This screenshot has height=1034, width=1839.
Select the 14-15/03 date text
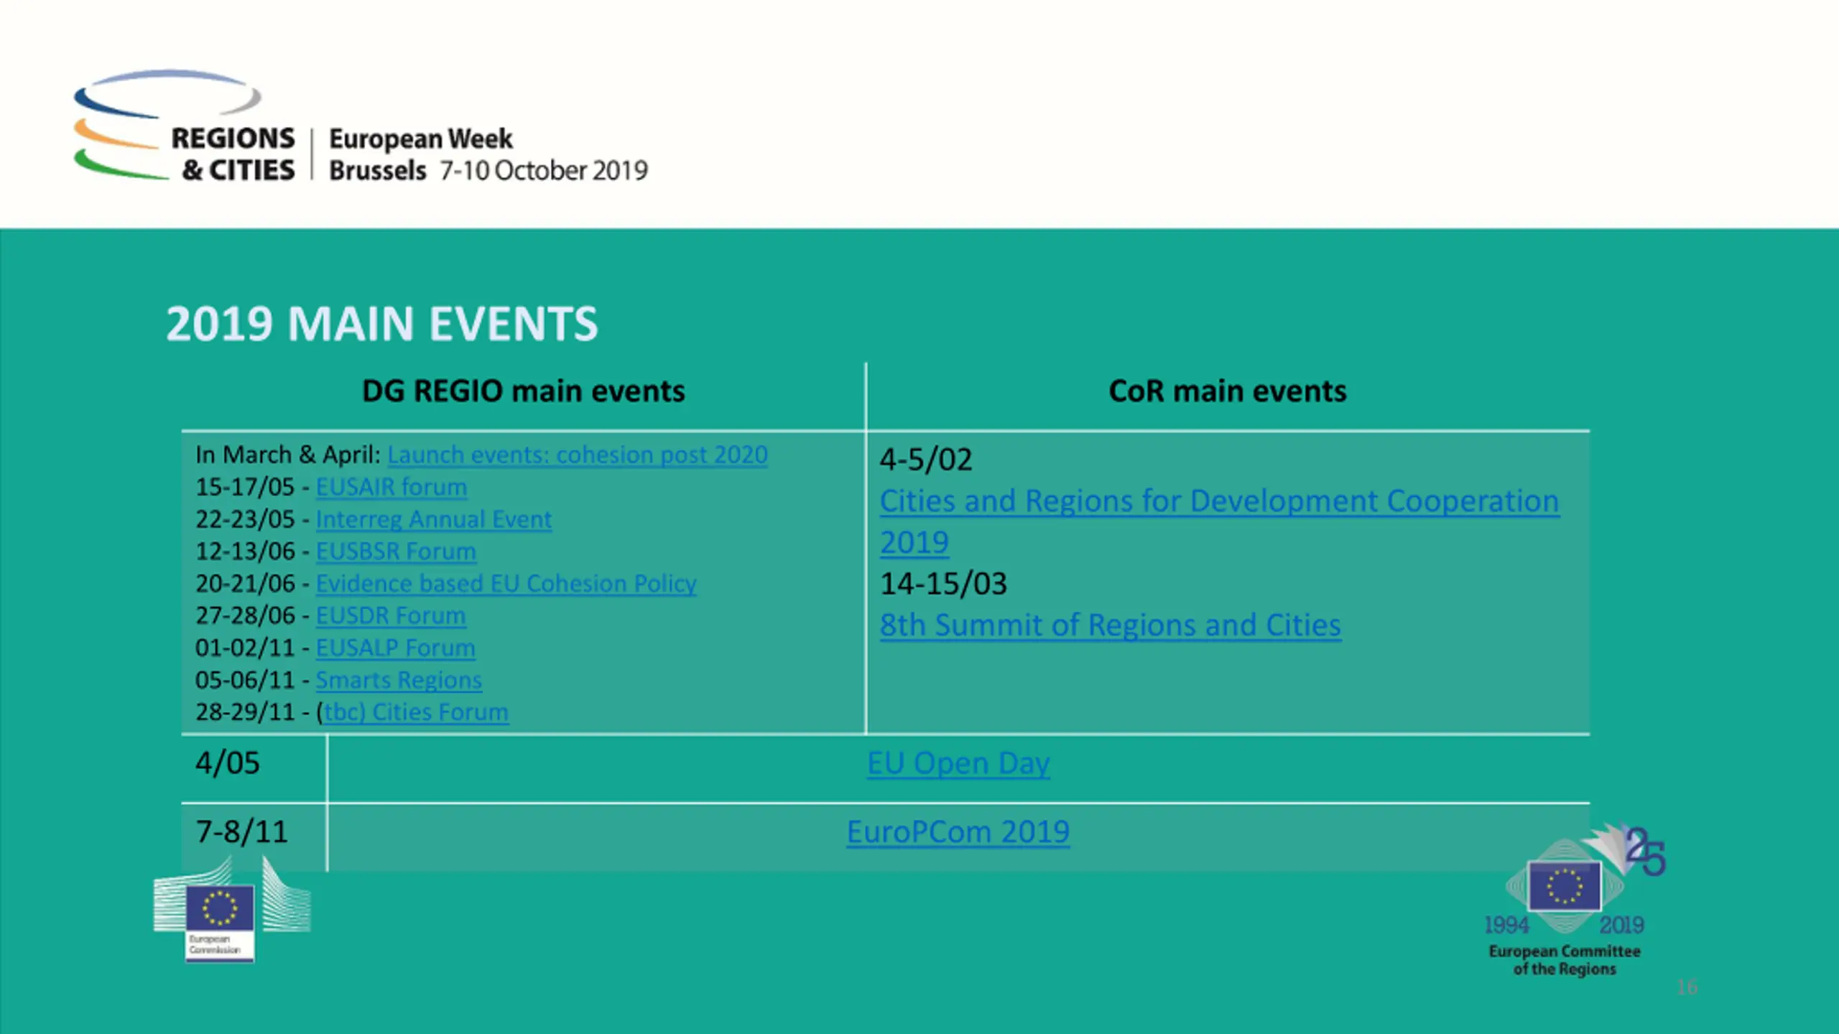[943, 584]
